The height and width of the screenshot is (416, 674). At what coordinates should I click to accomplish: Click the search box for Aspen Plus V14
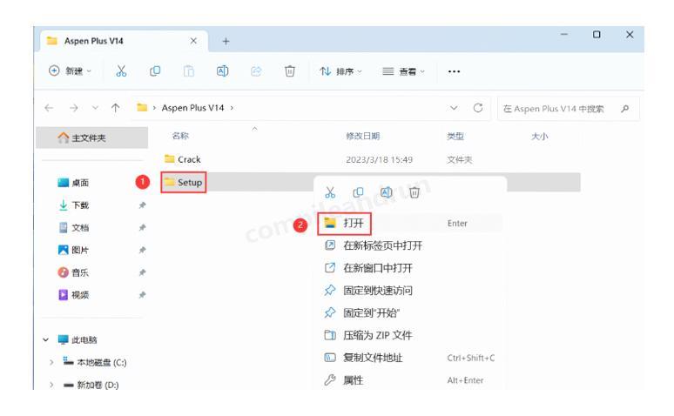point(569,109)
